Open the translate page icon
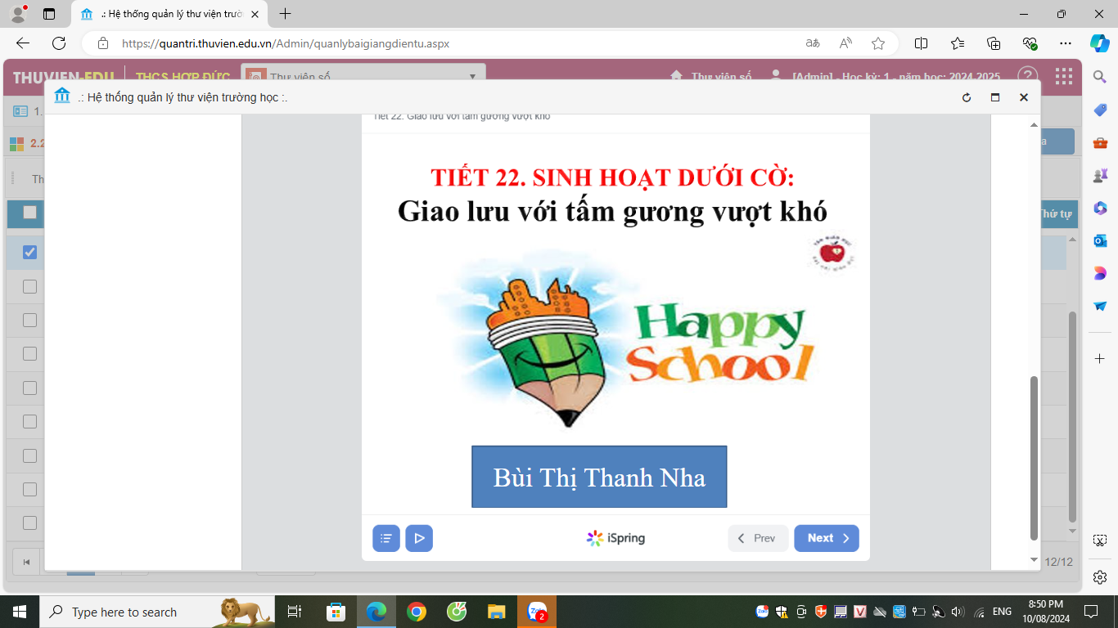Viewport: 1118px width, 628px height. pyautogui.click(x=813, y=43)
